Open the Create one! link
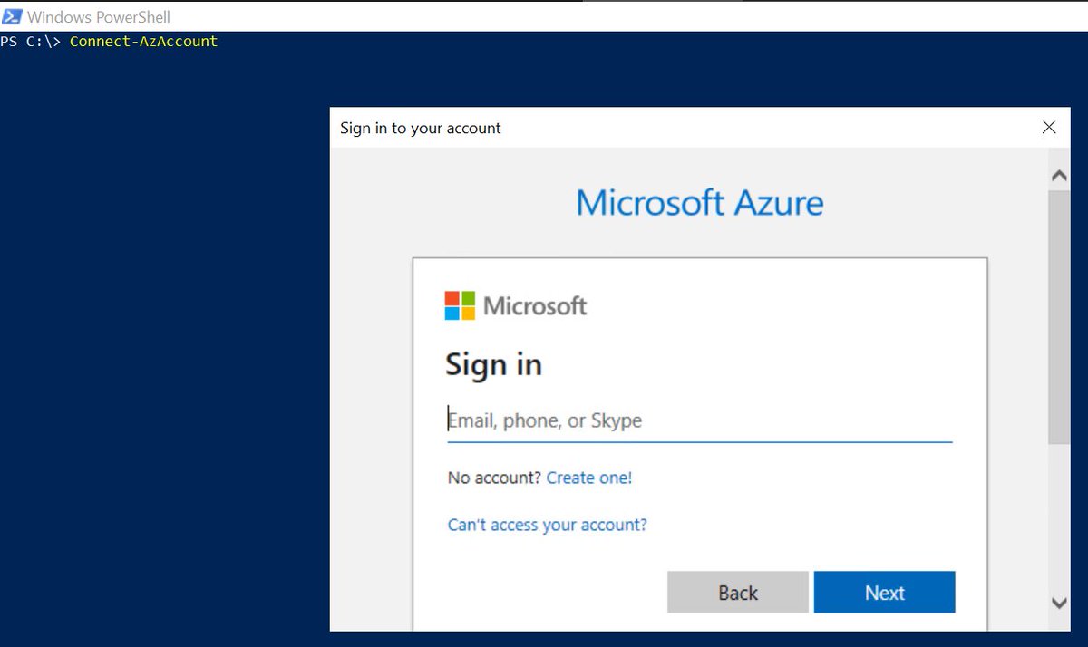1088x647 pixels. click(x=589, y=478)
